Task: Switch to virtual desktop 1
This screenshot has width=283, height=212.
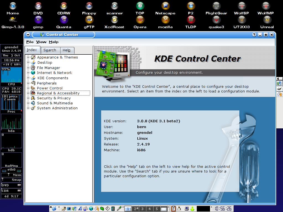Action: (x=128, y=209)
